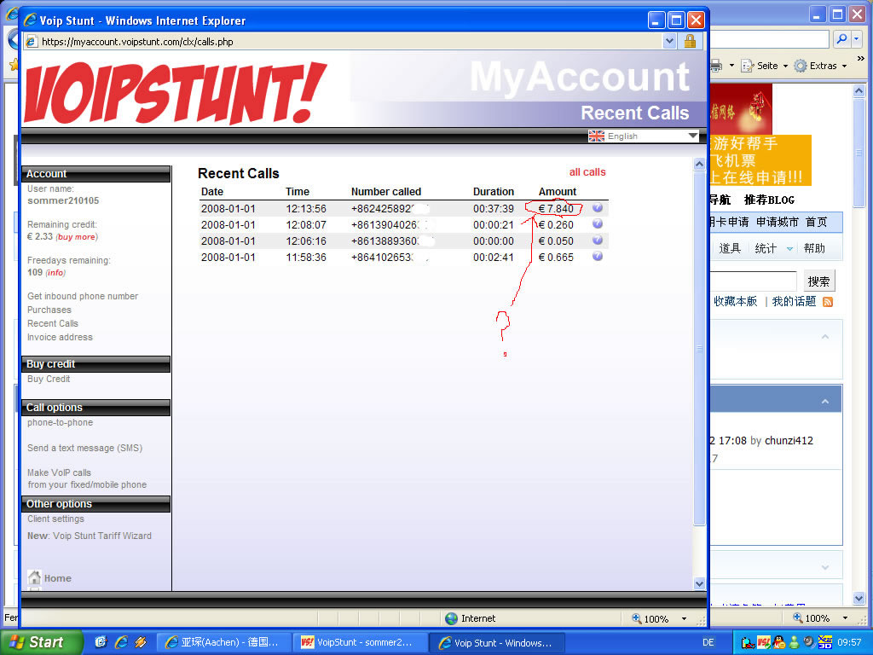873x655 pixels.
Task: Click the Show Desktop quick launch icon
Action: pyautogui.click(x=101, y=642)
